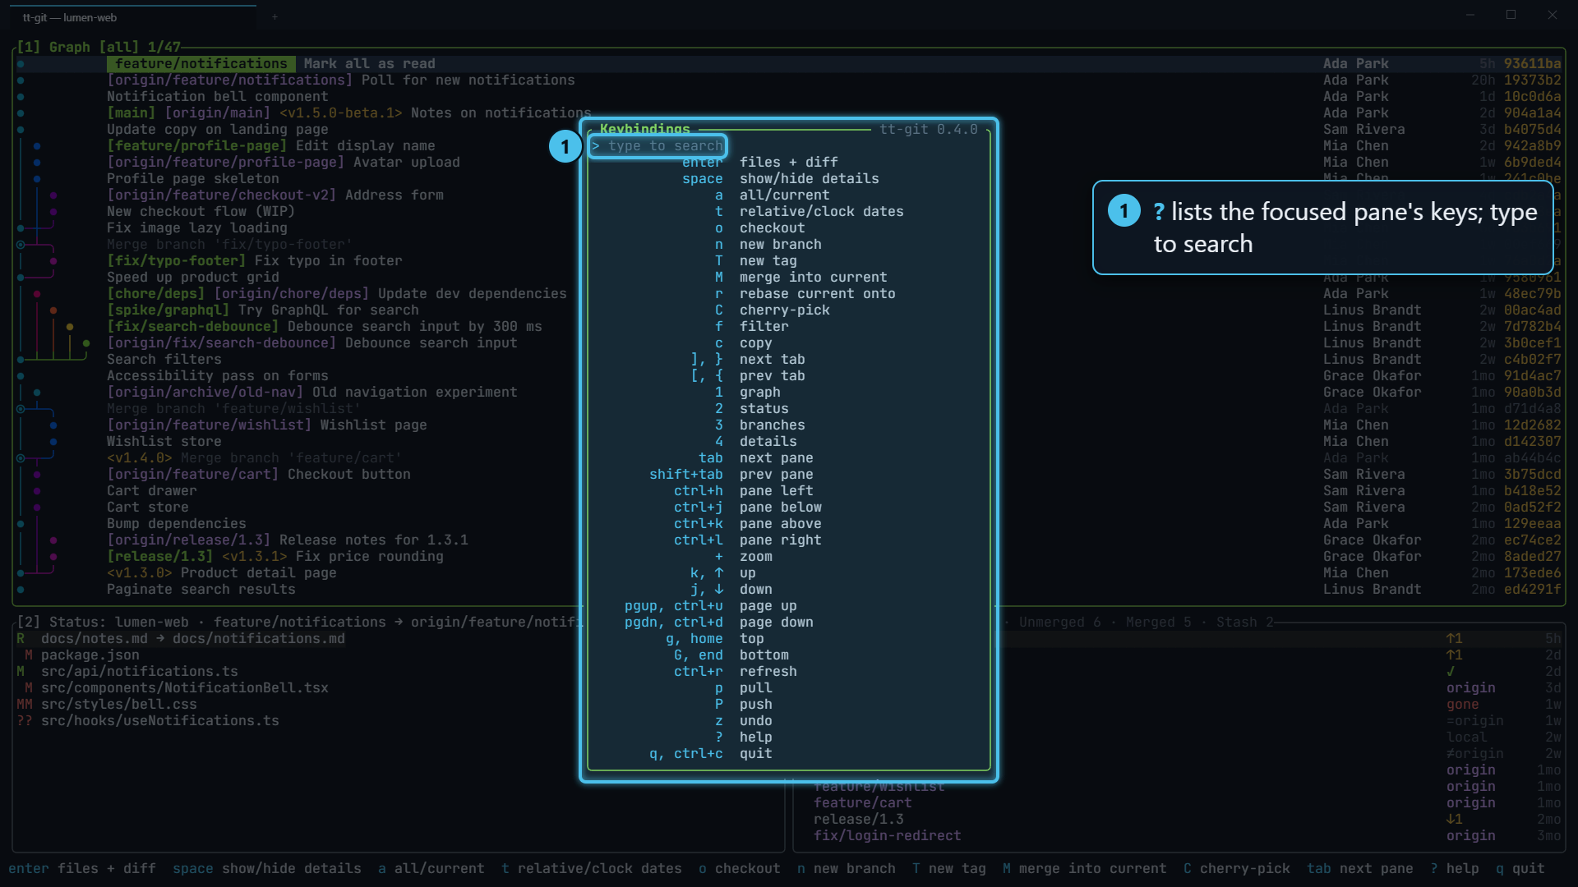Select the 'files + diff' keybinding row
The image size is (1578, 887).
click(x=789, y=163)
